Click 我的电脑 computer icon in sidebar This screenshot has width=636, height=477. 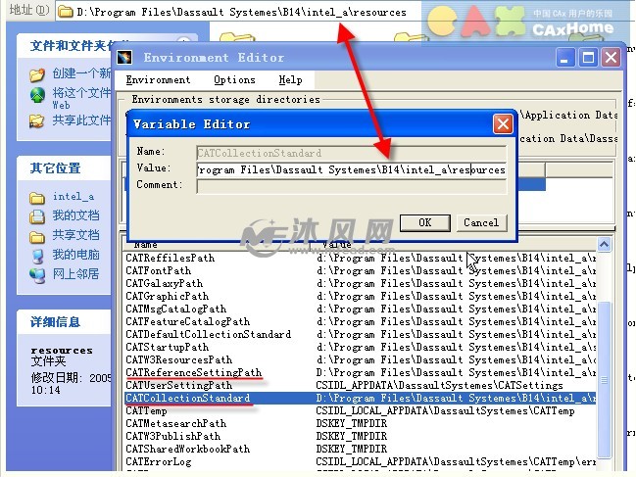click(37, 255)
